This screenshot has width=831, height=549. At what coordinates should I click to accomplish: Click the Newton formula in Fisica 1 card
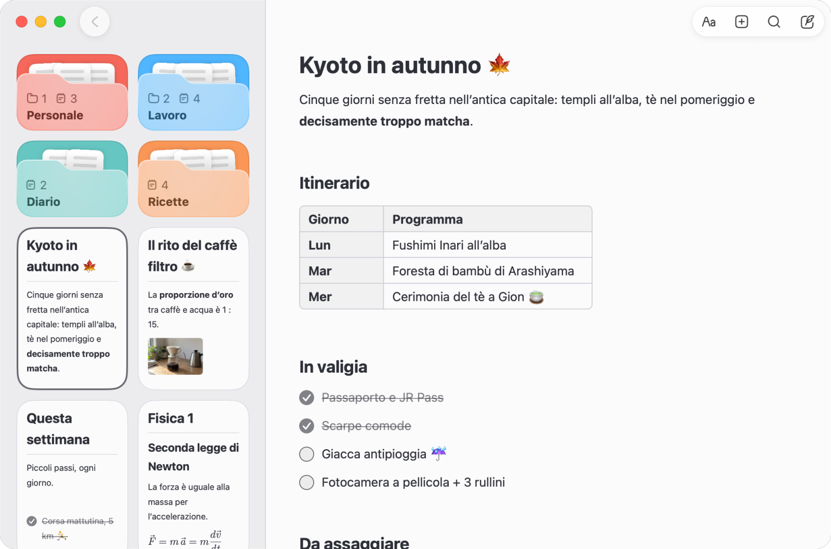point(185,539)
